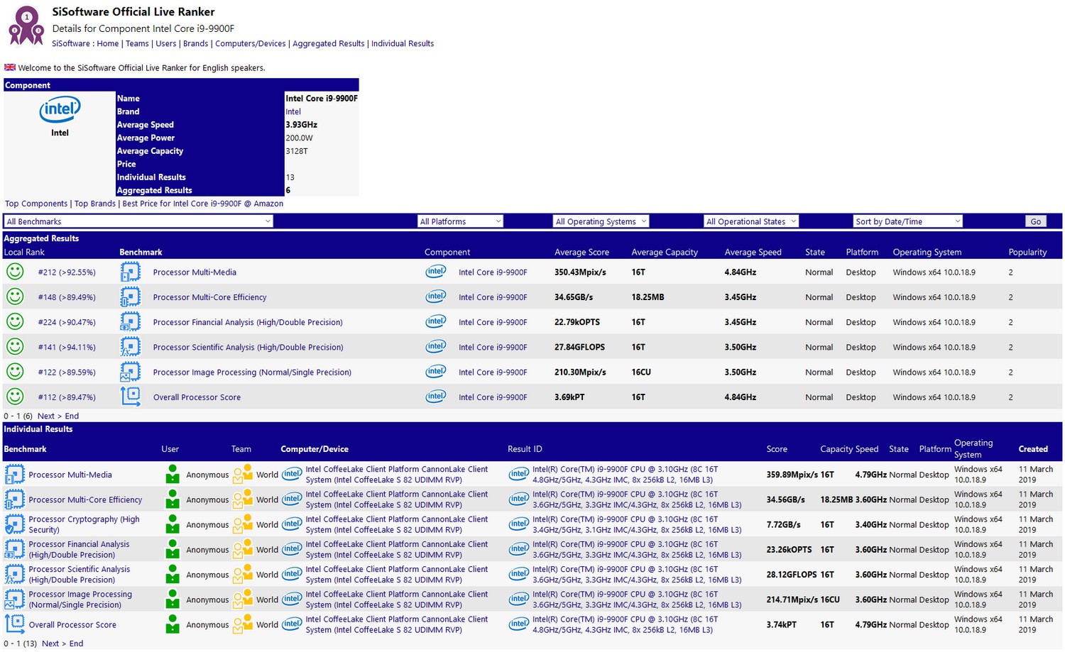Screen dimensions: 1065x652
Task: Open the Brands navigation link
Action: pos(196,43)
